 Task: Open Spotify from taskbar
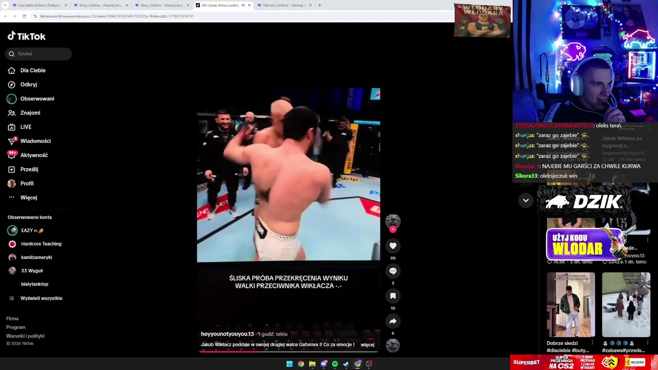(x=335, y=364)
